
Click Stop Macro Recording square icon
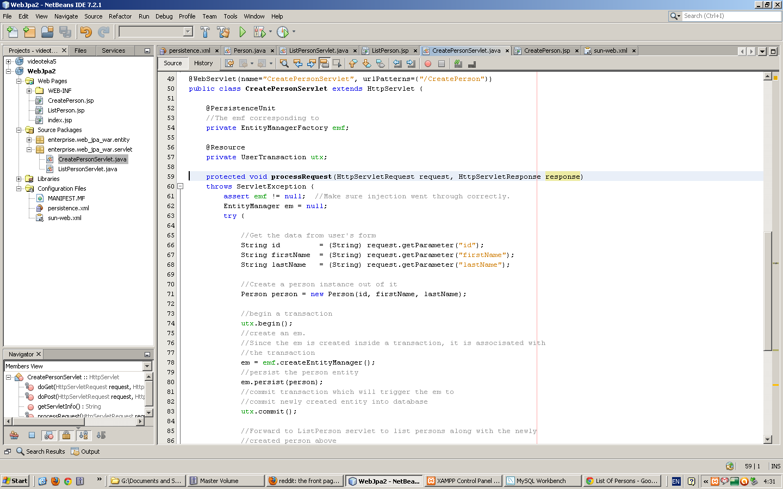point(442,64)
